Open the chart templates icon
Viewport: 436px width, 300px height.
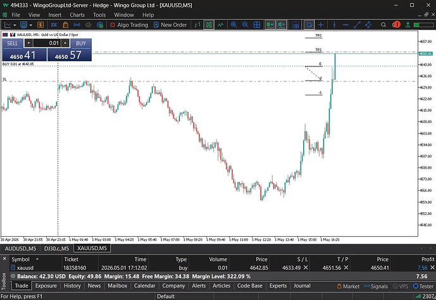24,25
